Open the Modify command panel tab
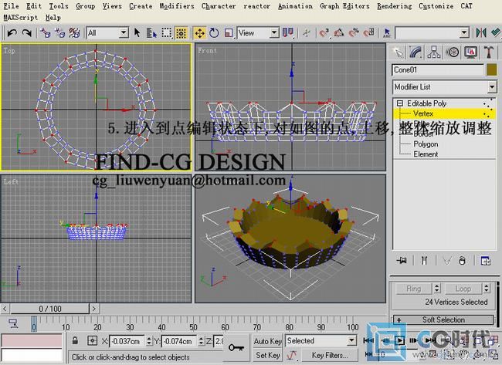The image size is (502, 365). (416, 52)
